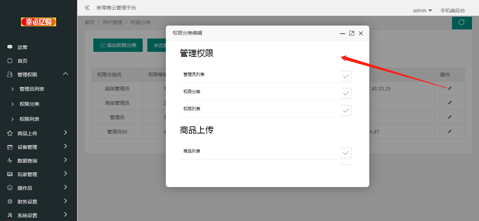479x221 pixels.
Task: Toggle the 权限列表 permission checkbox
Action: tap(346, 110)
